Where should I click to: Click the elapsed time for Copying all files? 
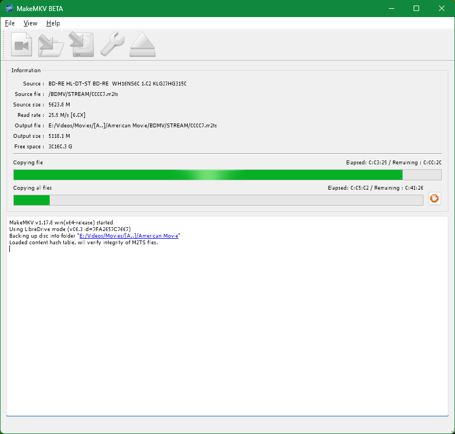pyautogui.click(x=348, y=187)
